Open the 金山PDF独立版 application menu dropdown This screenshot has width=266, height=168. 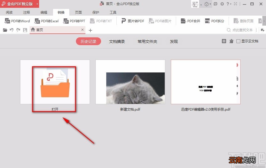pos(20,4)
